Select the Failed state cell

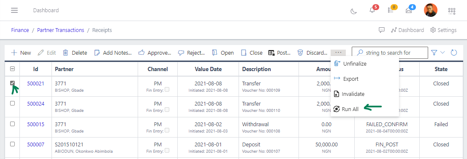(x=441, y=127)
